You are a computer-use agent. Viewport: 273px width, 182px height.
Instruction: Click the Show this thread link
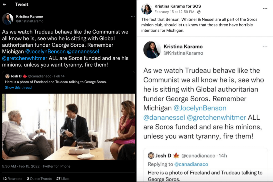(x=18, y=87)
